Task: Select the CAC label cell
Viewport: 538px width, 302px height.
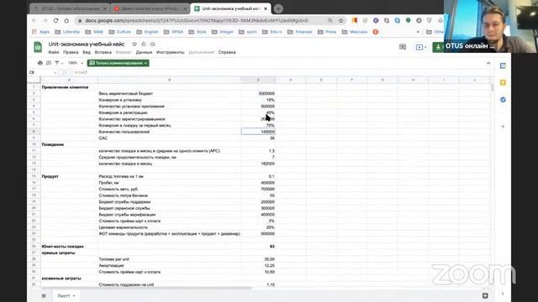Action: click(170, 138)
